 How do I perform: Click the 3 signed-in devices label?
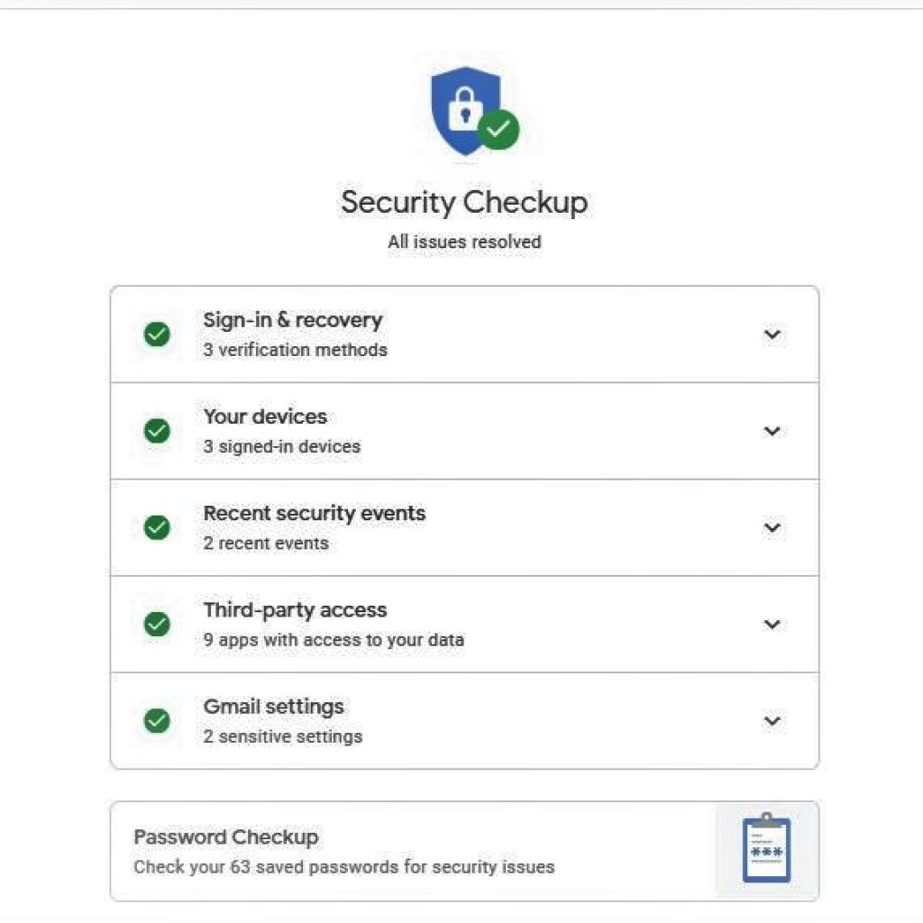pyautogui.click(x=281, y=446)
